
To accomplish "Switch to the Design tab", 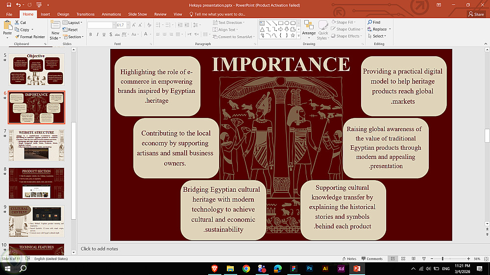I will pos(63,14).
